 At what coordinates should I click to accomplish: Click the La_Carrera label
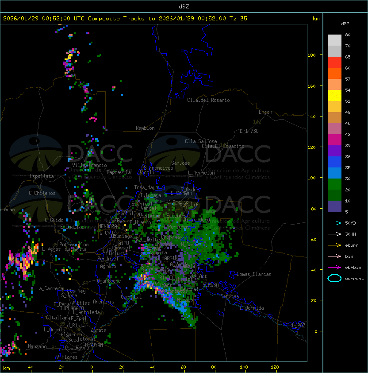tap(50, 288)
